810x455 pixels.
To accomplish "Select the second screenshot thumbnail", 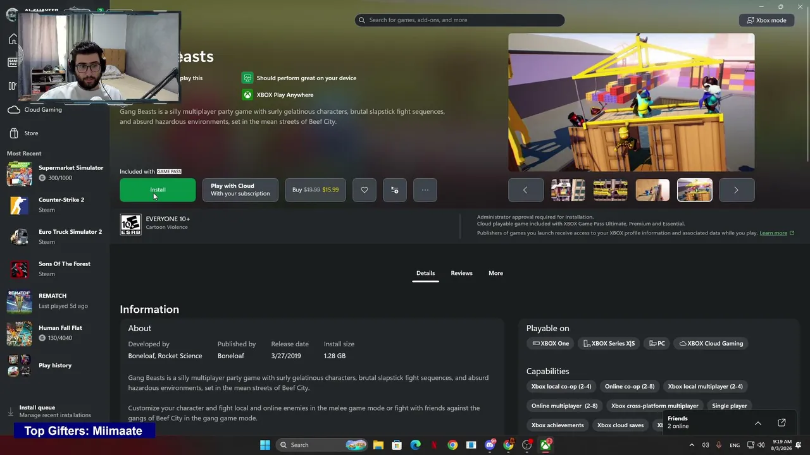I will [x=611, y=190].
